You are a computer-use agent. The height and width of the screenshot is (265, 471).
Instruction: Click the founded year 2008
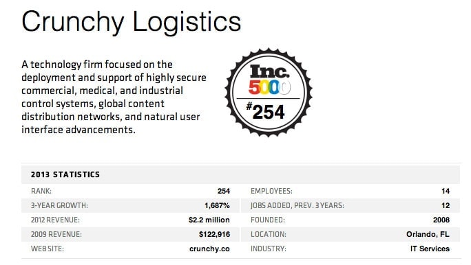point(441,220)
